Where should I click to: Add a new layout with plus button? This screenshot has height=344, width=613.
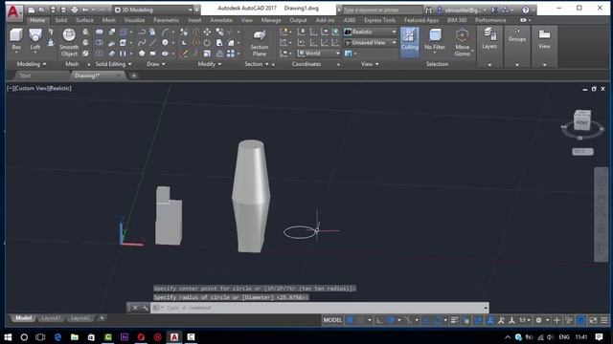[102, 318]
